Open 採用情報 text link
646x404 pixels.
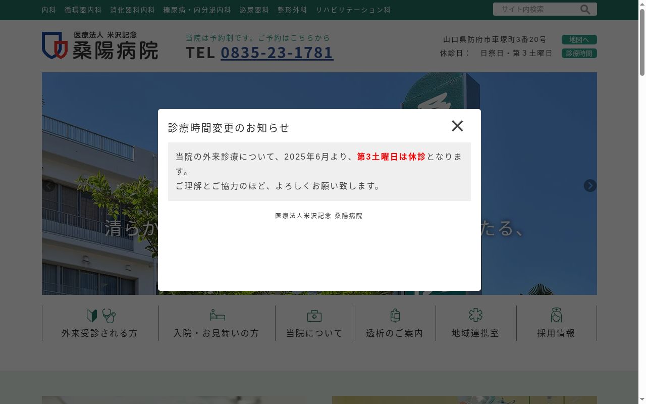(556, 333)
